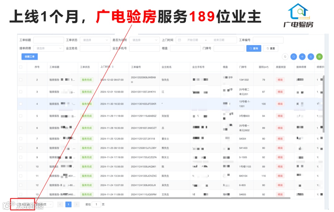Tick the checkbox for row 2
Screen dimensions: 334x212
(x=21, y=80)
